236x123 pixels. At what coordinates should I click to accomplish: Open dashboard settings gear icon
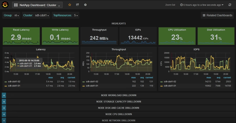click(x=85, y=5)
